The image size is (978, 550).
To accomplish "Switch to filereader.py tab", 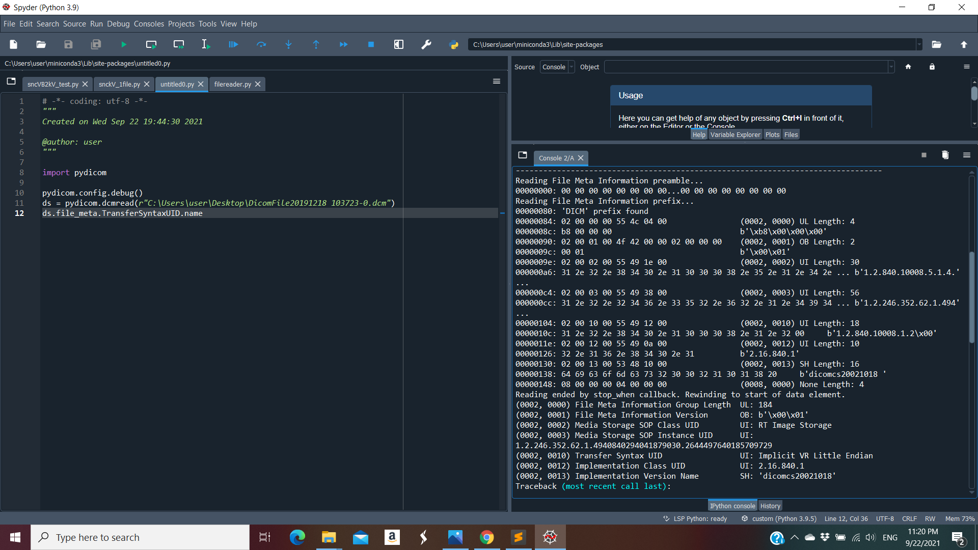I will [x=233, y=85].
